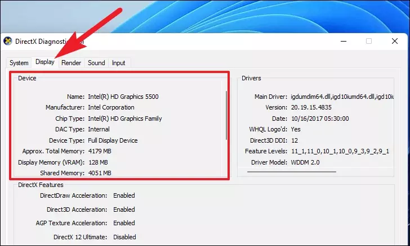Switch to the System tab
The width and height of the screenshot is (410, 246).
pyautogui.click(x=19, y=63)
